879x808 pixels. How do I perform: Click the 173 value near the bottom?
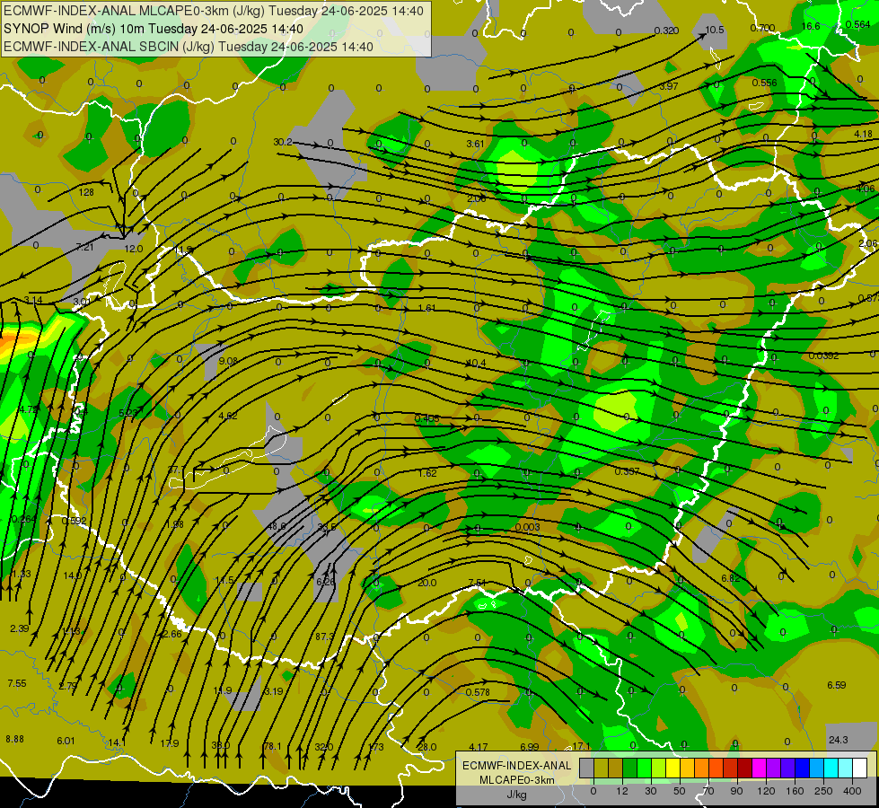(375, 747)
